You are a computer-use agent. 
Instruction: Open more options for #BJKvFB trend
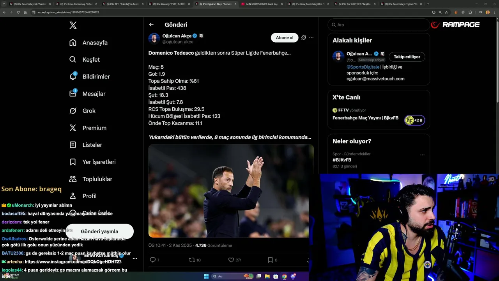[422, 155]
